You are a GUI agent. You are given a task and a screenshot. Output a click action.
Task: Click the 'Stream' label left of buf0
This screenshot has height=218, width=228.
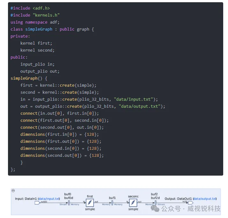63,204
